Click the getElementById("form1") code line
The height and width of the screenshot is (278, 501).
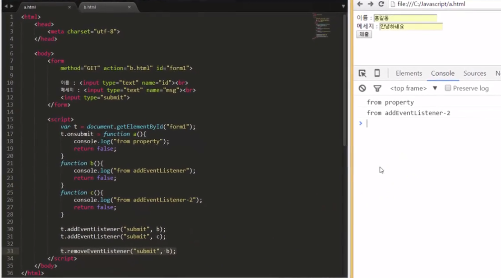tap(128, 127)
